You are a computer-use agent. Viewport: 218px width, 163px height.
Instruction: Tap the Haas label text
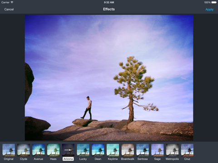[53, 159]
